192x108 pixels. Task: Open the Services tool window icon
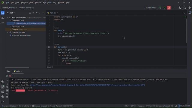(x=3, y=82)
